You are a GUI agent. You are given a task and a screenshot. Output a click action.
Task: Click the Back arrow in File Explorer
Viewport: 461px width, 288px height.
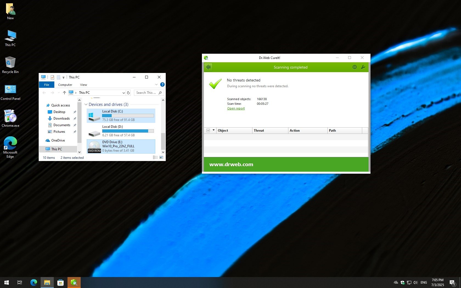pyautogui.click(x=44, y=93)
